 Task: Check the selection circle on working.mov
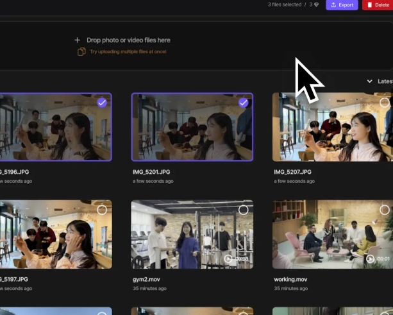(385, 210)
